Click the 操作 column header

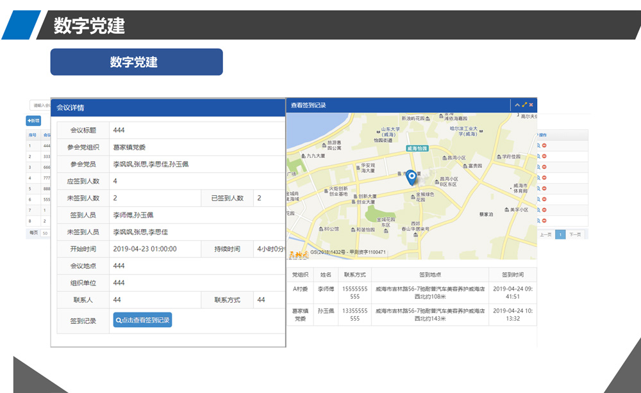[542, 135]
